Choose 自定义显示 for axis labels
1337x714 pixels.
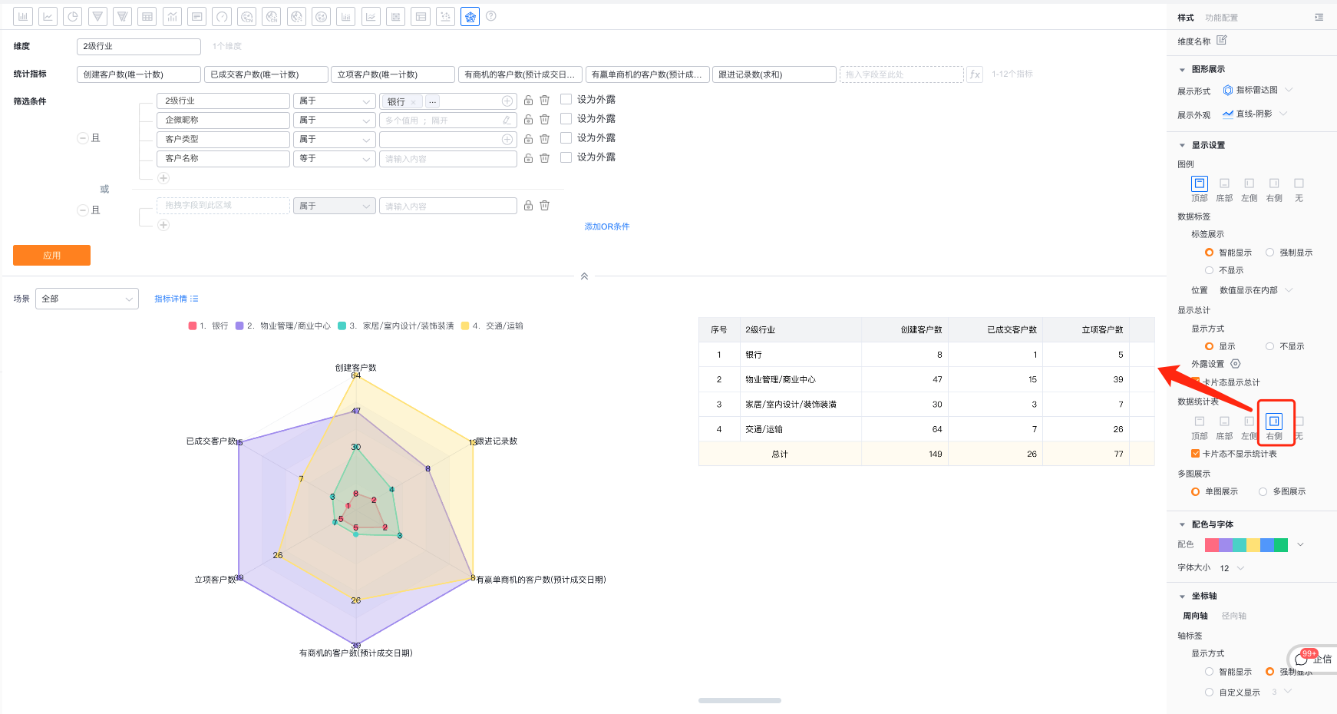[1209, 693]
